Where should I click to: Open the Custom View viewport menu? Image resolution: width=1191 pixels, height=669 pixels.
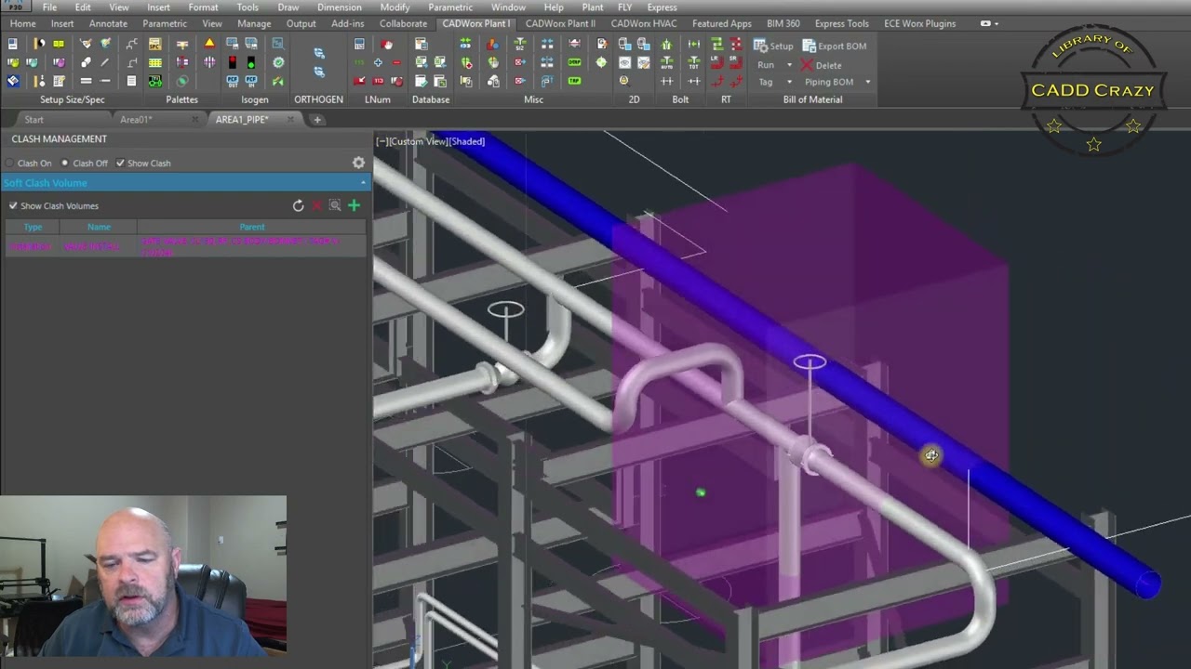pos(418,141)
